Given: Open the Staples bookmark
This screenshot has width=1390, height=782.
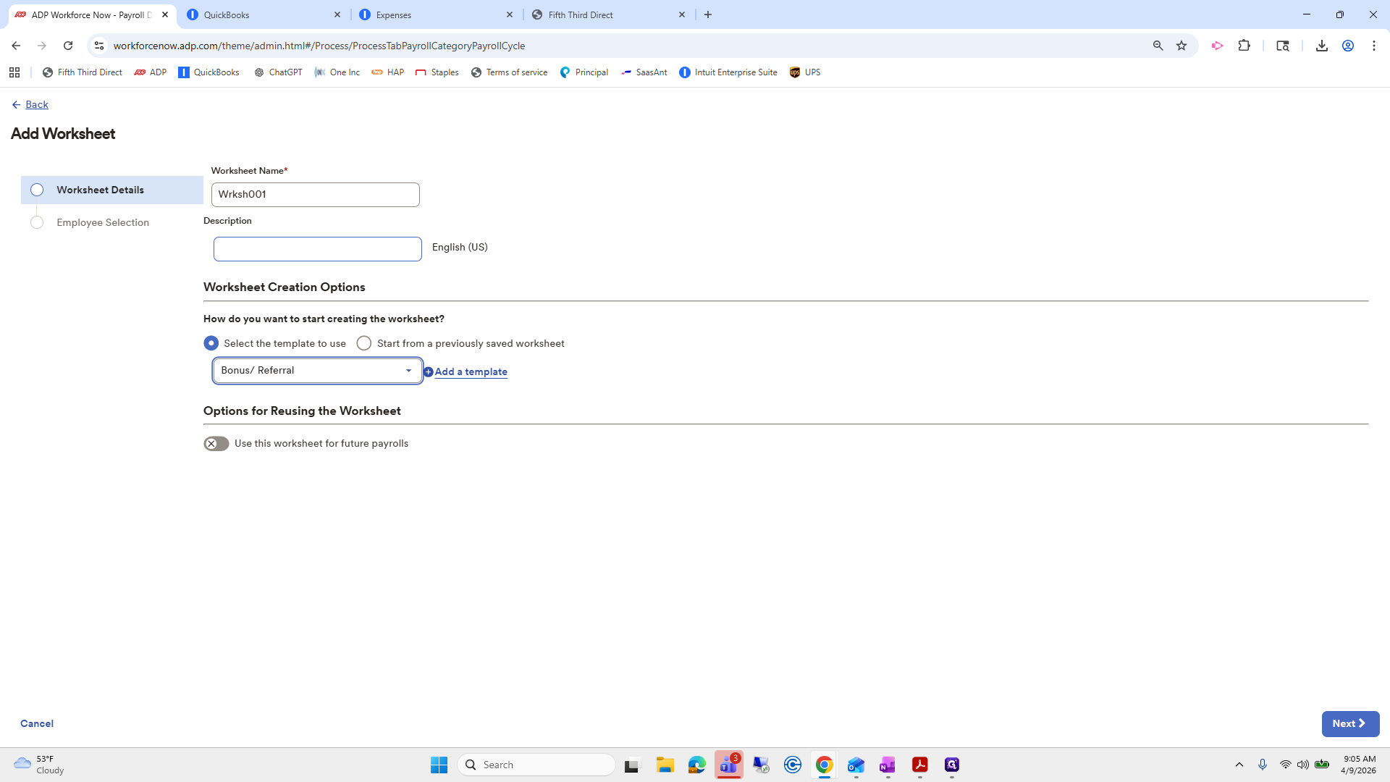Looking at the screenshot, I should [437, 72].
